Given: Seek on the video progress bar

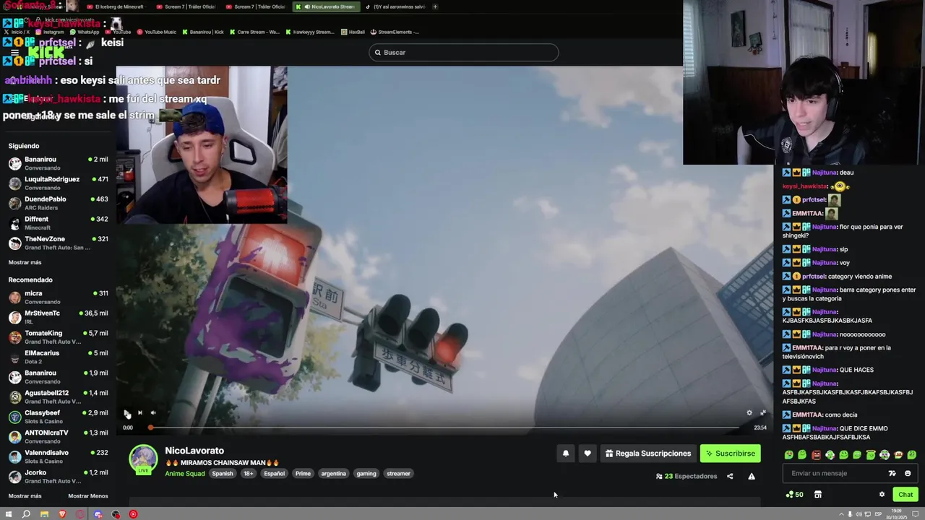Looking at the screenshot, I should tap(444, 428).
